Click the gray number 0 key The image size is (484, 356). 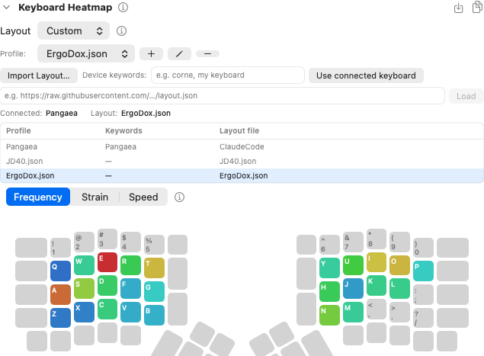(x=423, y=248)
